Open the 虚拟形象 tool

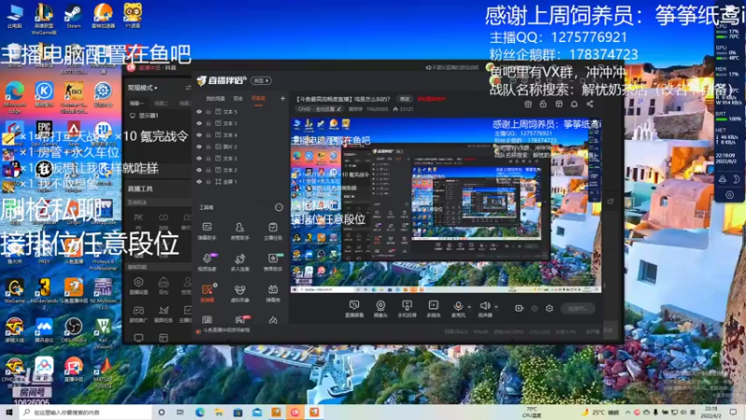(x=240, y=293)
